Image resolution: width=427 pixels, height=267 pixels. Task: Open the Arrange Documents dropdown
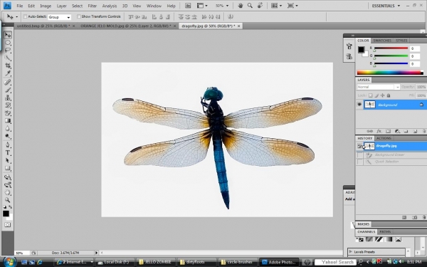[x=276, y=6]
